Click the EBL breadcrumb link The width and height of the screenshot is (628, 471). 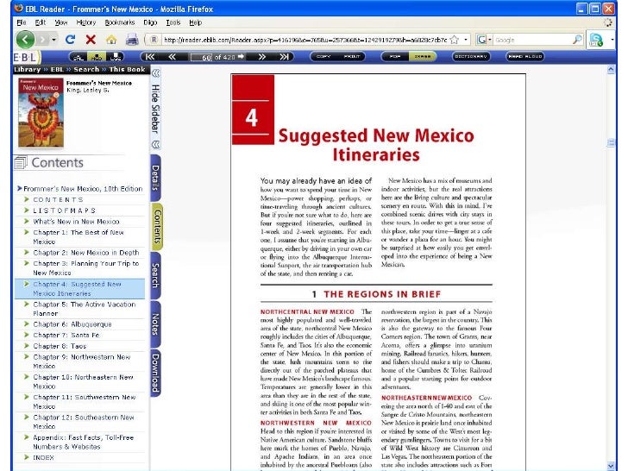pyautogui.click(x=57, y=69)
